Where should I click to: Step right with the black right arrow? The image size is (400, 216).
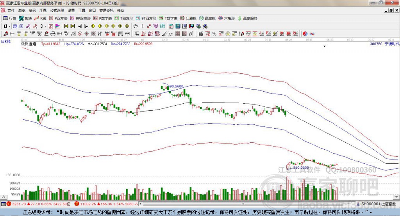pos(86,26)
